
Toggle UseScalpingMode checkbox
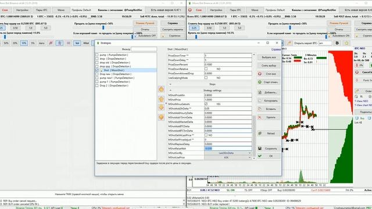(x=206, y=78)
